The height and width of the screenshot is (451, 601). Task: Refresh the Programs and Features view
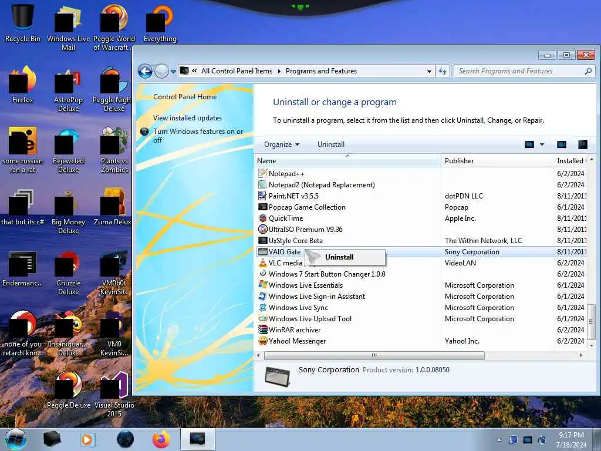[443, 71]
